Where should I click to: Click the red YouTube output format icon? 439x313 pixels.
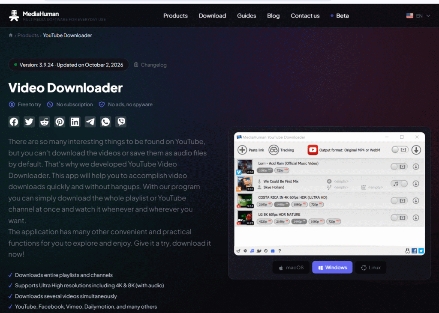[x=313, y=150]
